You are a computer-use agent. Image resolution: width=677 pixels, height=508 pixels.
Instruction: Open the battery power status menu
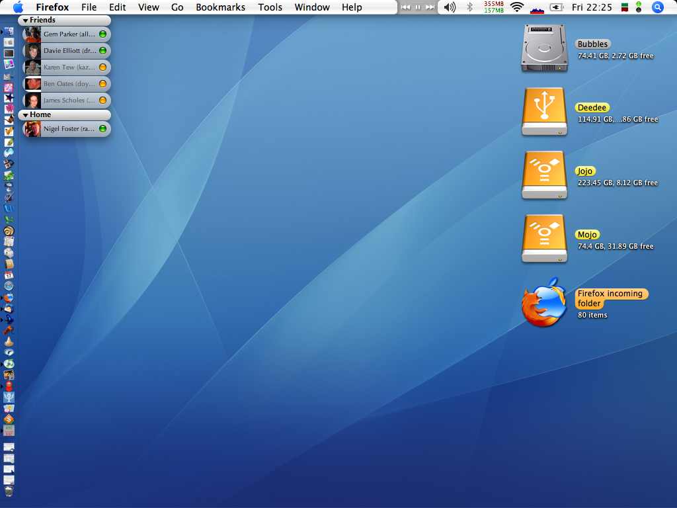click(557, 7)
